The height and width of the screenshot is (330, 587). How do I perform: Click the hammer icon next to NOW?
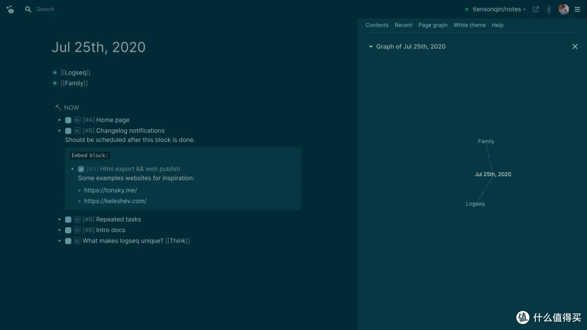click(58, 108)
